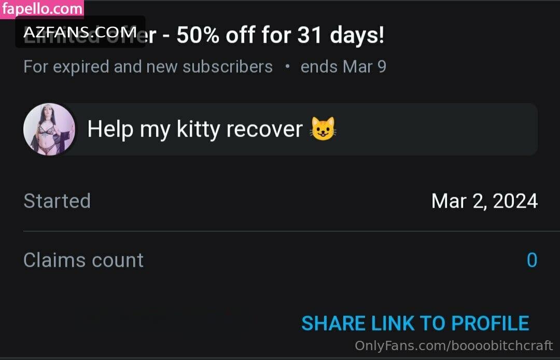Click the AZFANS.COM overlay badge

pyautogui.click(x=80, y=32)
